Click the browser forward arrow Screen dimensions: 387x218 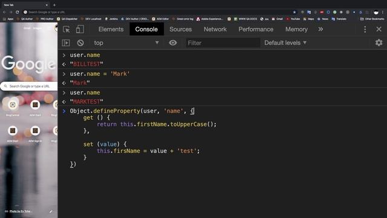point(11,12)
